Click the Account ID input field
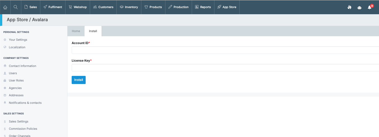 224,50
